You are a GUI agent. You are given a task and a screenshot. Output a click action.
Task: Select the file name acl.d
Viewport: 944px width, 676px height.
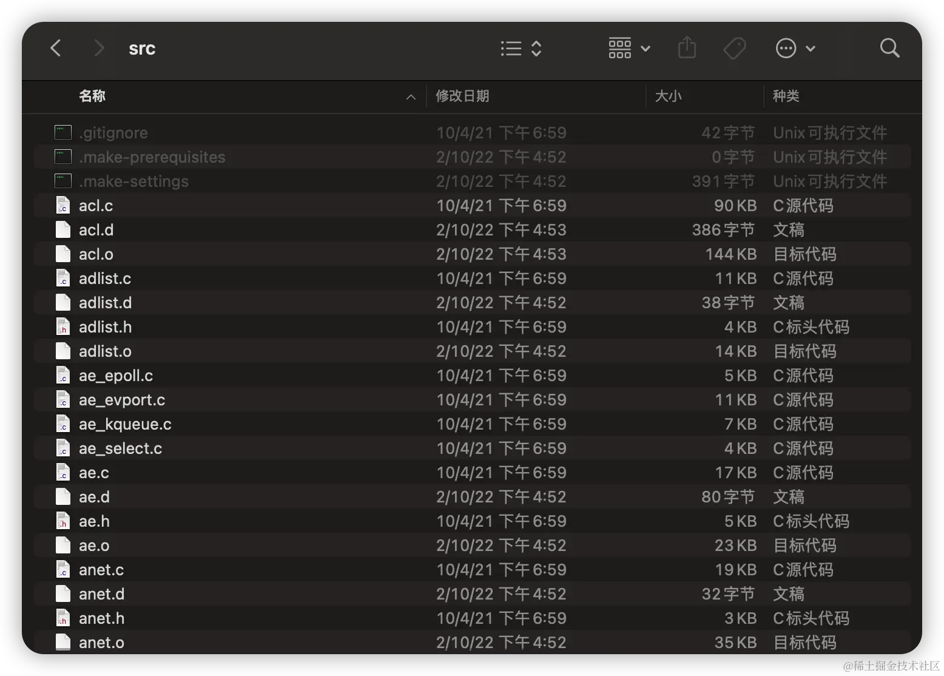(96, 230)
